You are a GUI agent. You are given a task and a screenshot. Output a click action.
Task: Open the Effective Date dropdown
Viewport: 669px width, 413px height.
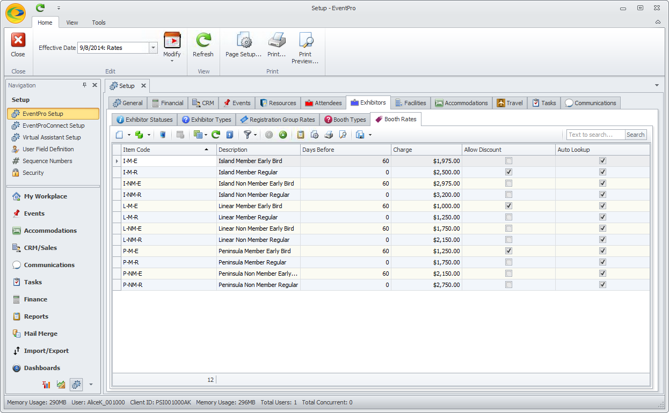pyautogui.click(x=153, y=48)
